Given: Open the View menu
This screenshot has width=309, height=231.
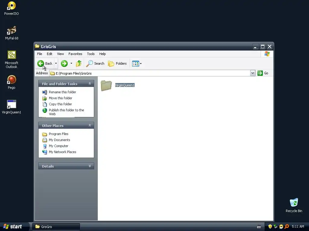Looking at the screenshot, I should coord(60,54).
